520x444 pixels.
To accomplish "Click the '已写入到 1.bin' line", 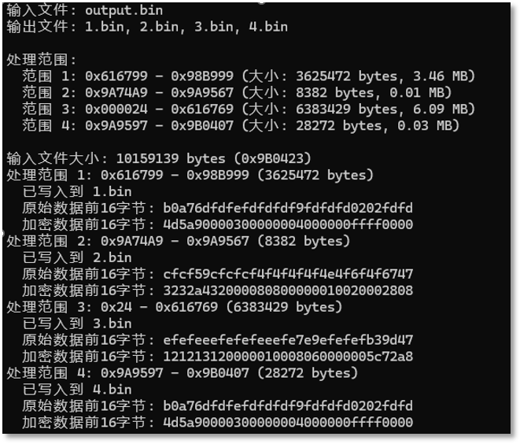I will point(76,191).
